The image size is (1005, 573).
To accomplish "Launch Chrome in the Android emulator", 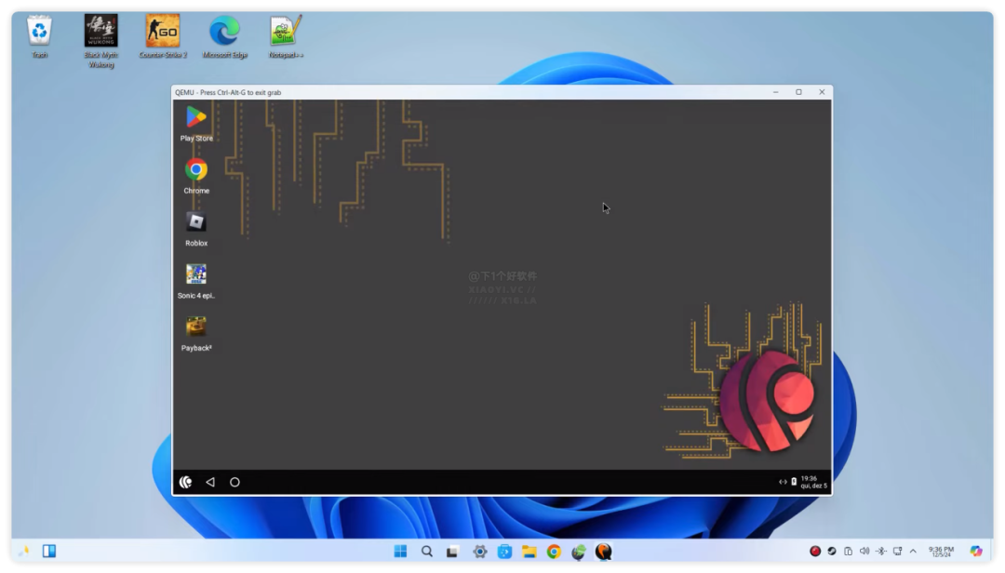I will pyautogui.click(x=196, y=169).
